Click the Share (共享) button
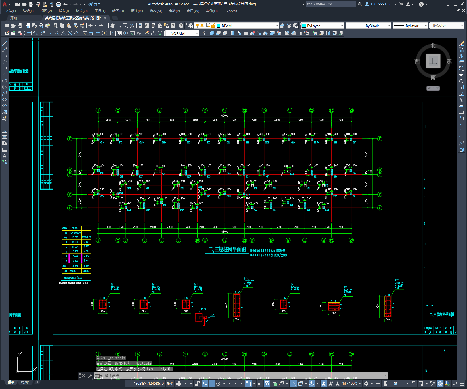467x389 pixels. pos(95,4)
